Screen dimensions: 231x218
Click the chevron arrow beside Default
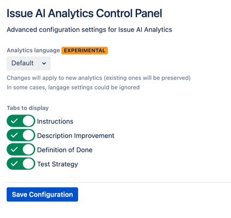tap(44, 63)
